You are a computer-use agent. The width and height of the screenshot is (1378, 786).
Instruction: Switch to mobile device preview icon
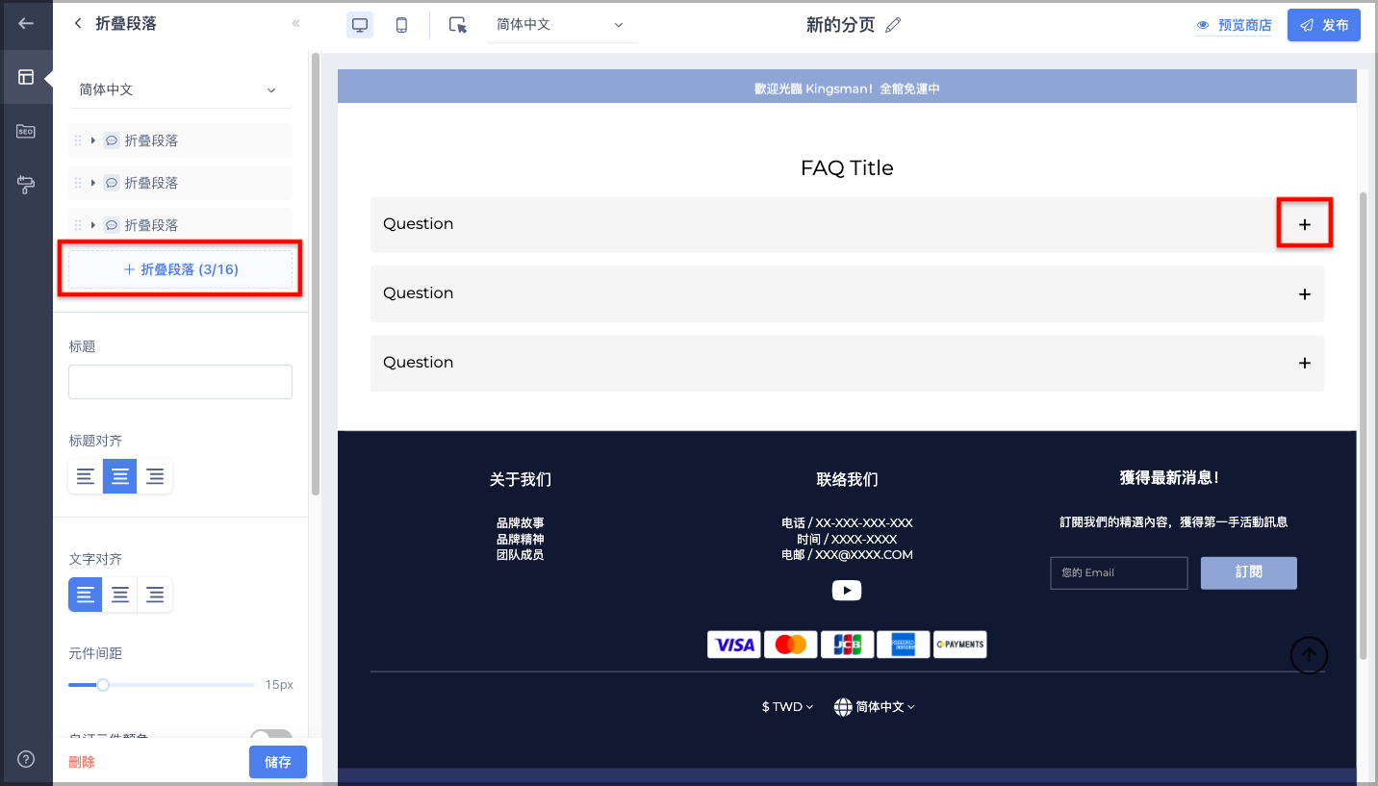tap(401, 25)
